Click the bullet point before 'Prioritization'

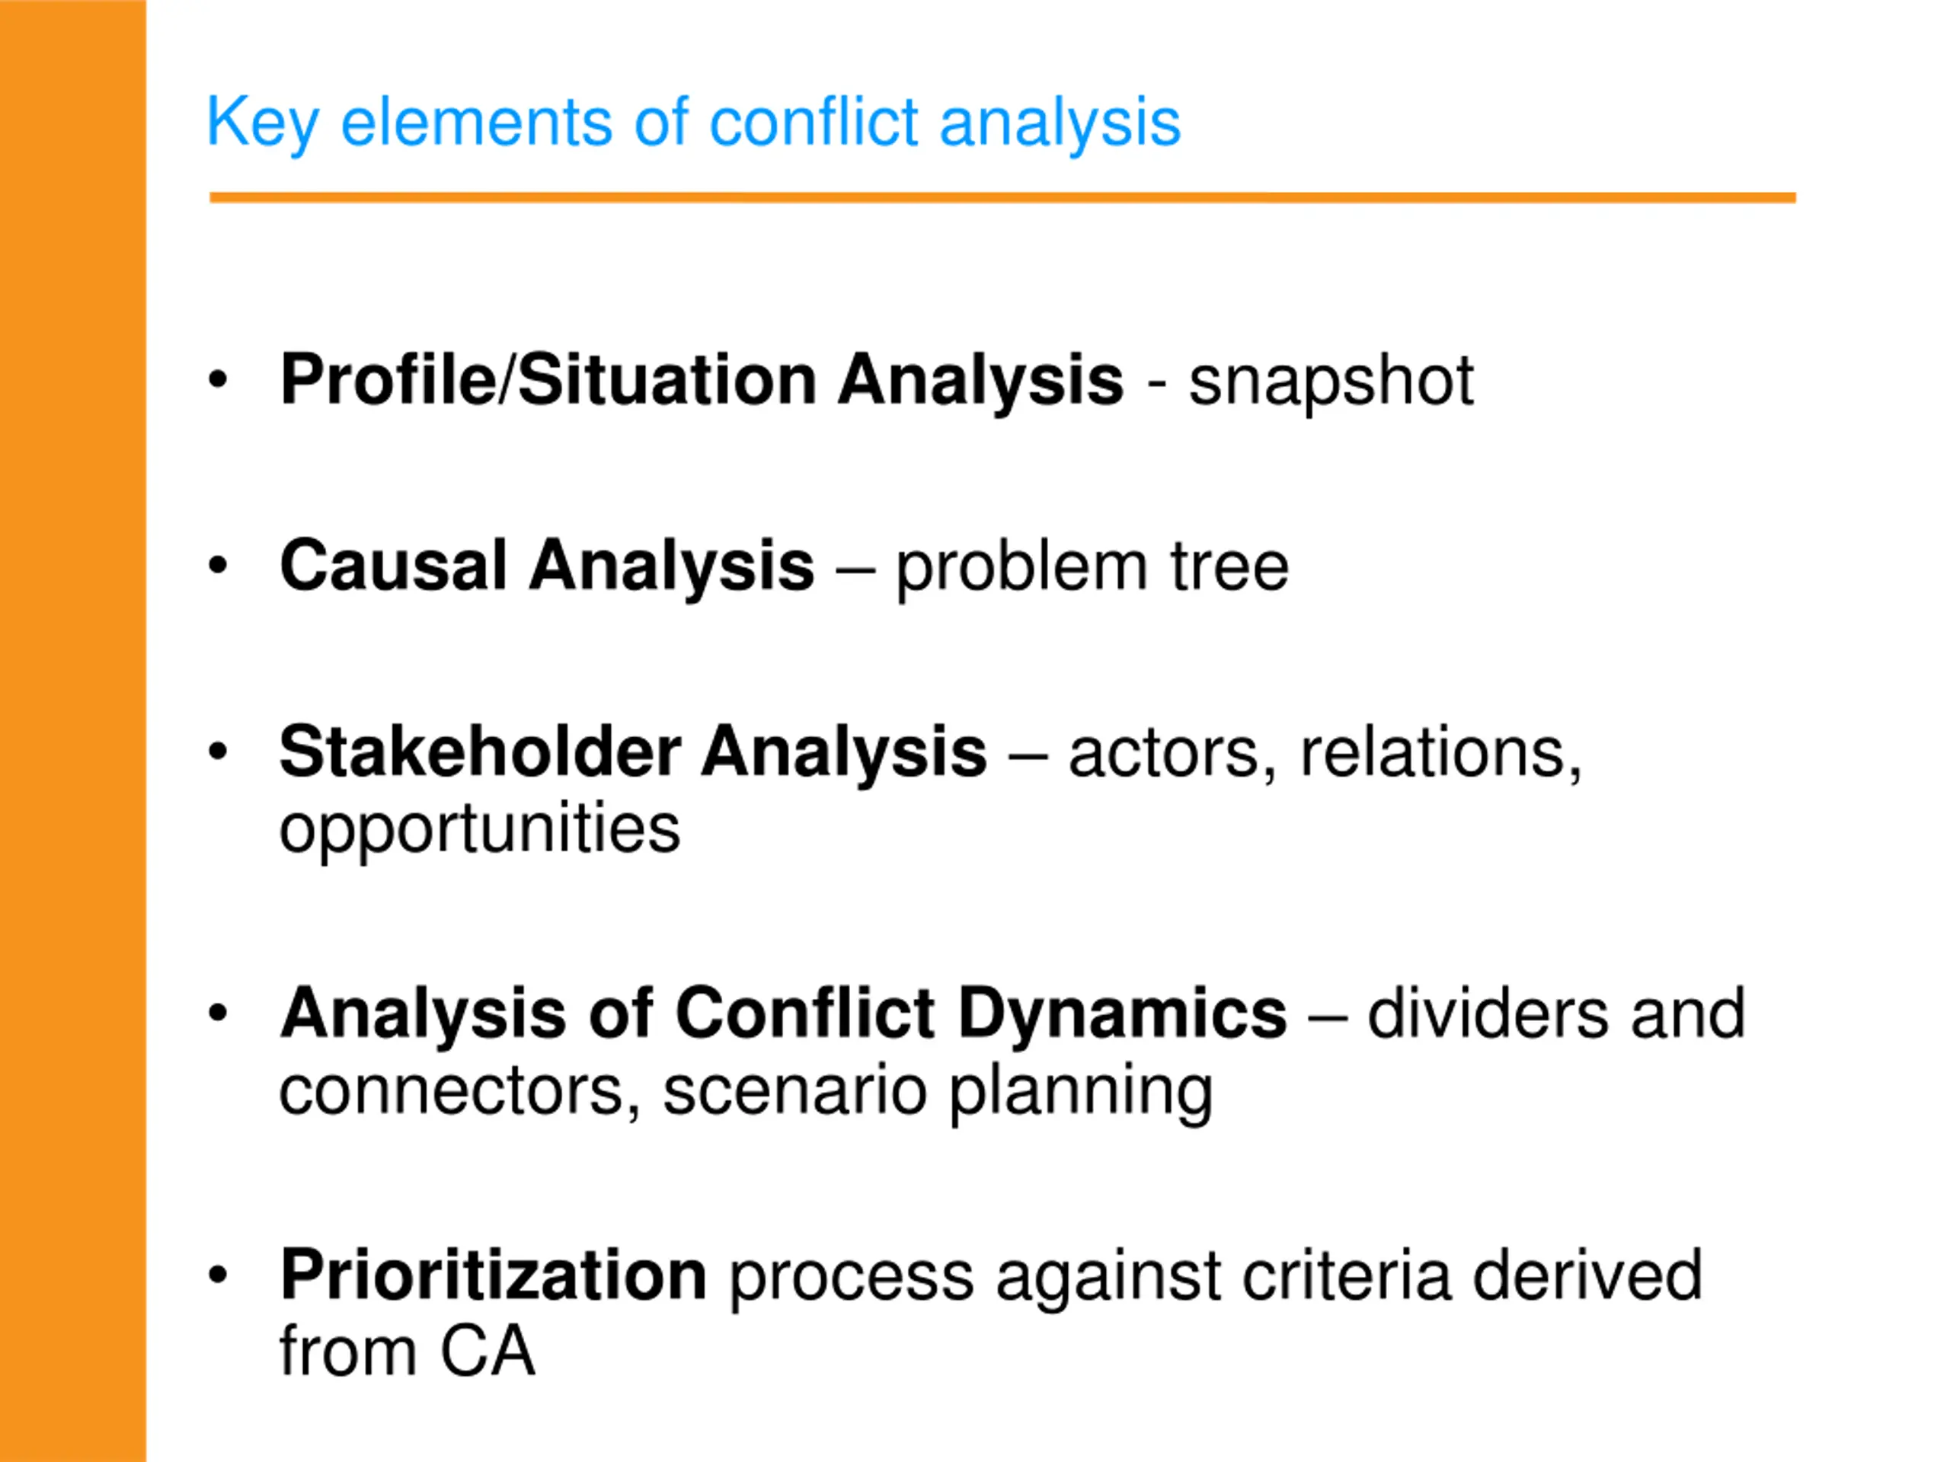coord(218,1274)
